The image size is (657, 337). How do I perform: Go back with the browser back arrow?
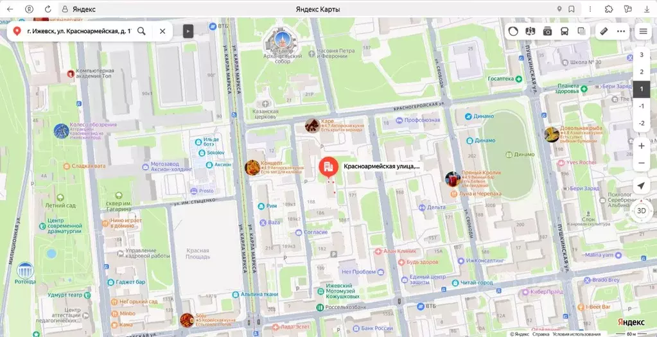click(x=10, y=9)
